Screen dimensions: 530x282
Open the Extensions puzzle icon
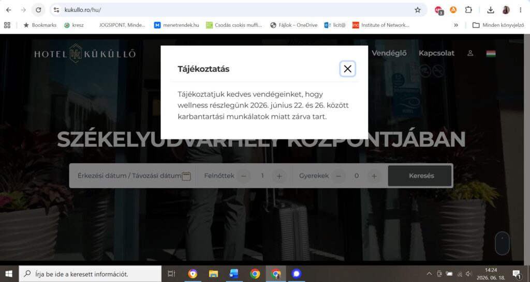click(x=468, y=10)
